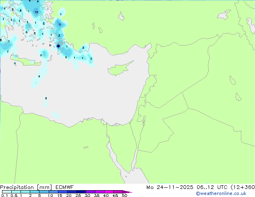The image size is (255, 197).
Task: Click the '29' precipitation maximum on the map
Action: 58,46
